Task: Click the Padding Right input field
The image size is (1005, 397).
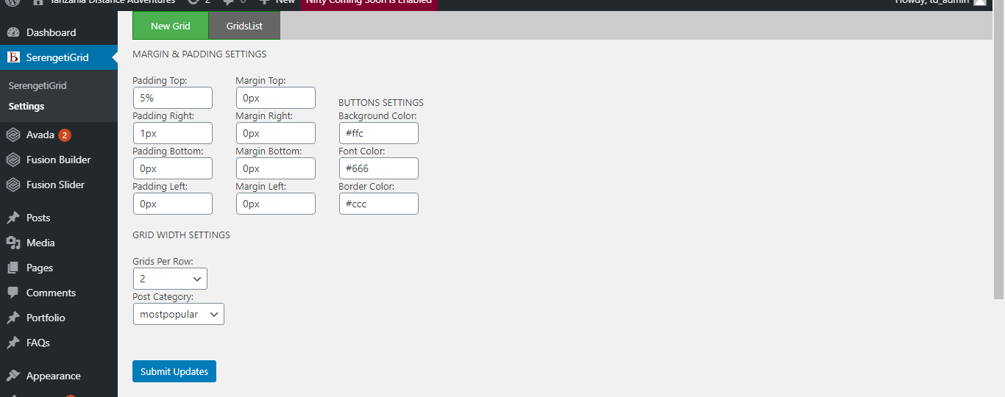Action: (173, 133)
